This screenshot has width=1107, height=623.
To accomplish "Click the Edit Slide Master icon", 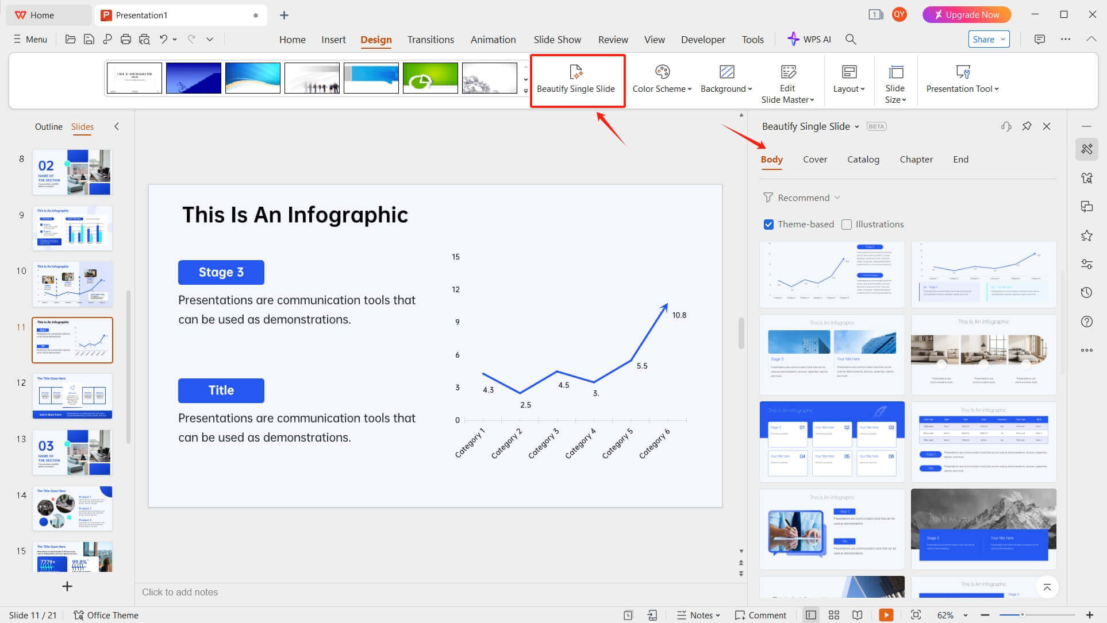I will 788,72.
